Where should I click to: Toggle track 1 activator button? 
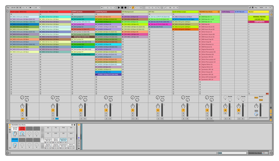pyautogui.click(x=22, y=110)
